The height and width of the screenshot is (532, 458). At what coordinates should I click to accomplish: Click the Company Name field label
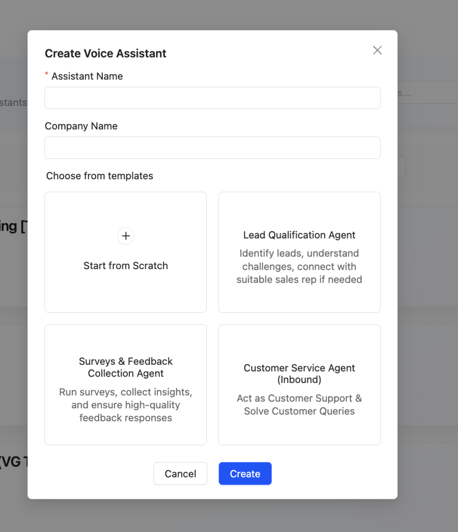point(81,126)
